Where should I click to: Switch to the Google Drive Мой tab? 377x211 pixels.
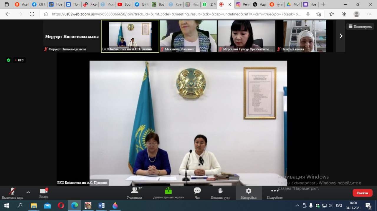click(x=294, y=4)
